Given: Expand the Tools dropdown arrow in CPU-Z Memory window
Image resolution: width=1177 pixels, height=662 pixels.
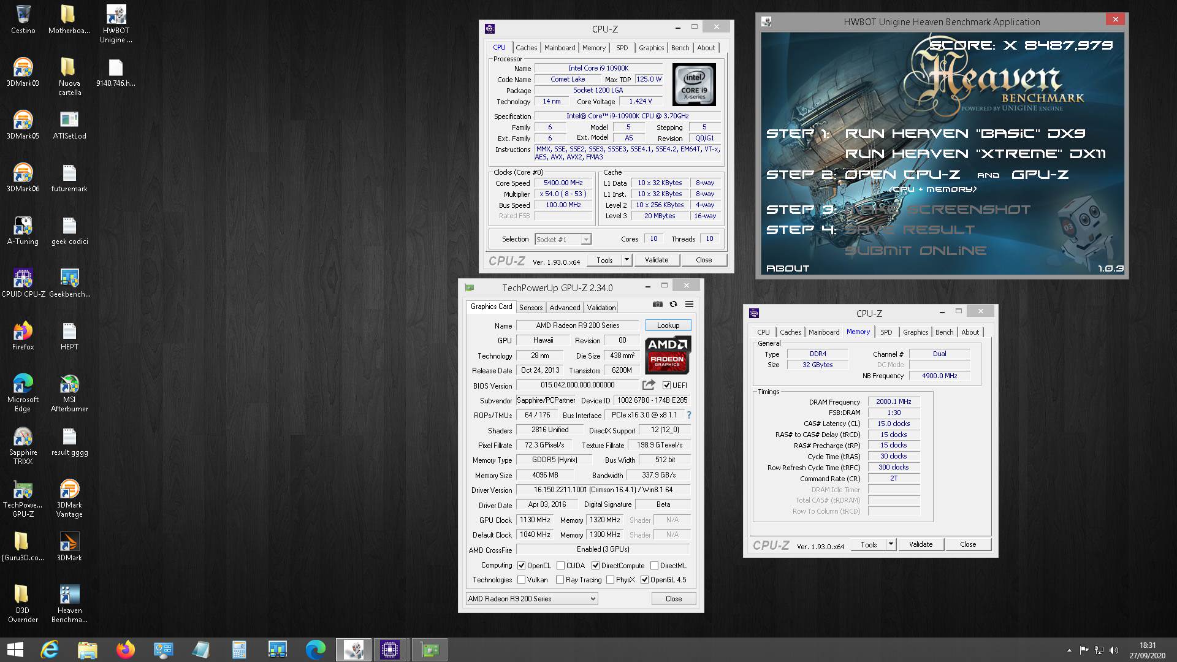Looking at the screenshot, I should (x=891, y=544).
